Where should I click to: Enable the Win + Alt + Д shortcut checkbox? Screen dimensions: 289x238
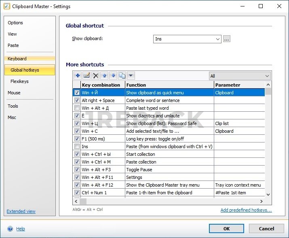point(77,108)
